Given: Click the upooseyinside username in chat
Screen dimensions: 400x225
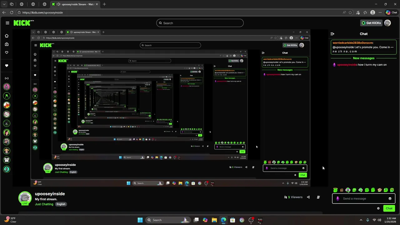Looking at the screenshot, I should (x=347, y=65).
